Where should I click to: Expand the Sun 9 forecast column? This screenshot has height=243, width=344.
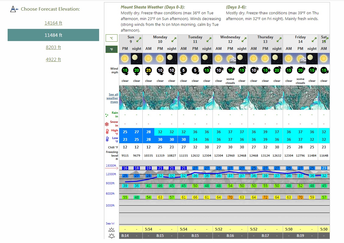(139, 40)
